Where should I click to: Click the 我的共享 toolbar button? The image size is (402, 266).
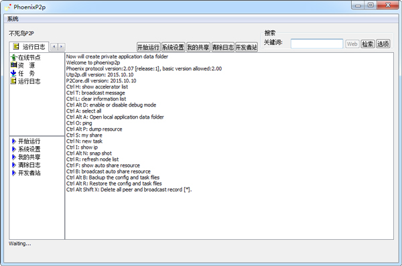coord(198,47)
